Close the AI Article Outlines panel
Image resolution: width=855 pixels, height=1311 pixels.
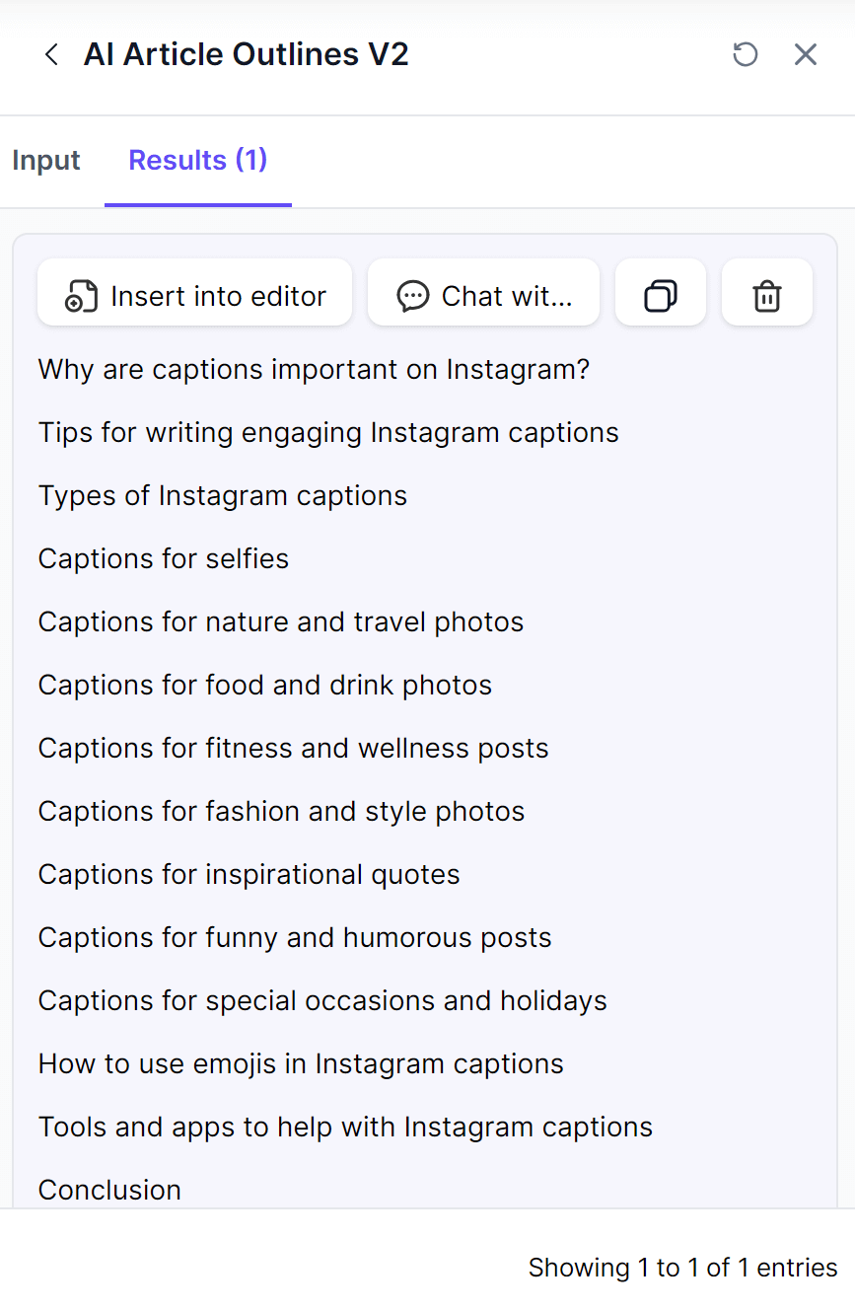tap(806, 54)
